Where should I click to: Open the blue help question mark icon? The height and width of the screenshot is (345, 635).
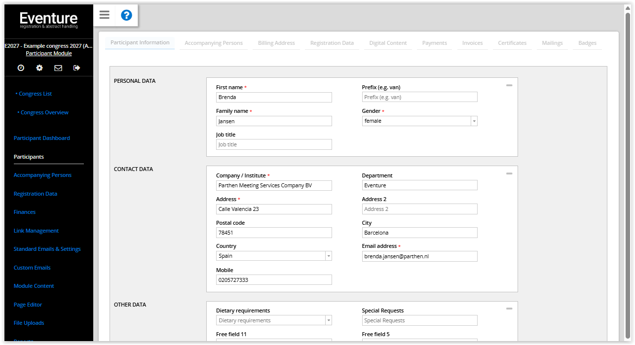click(x=126, y=15)
